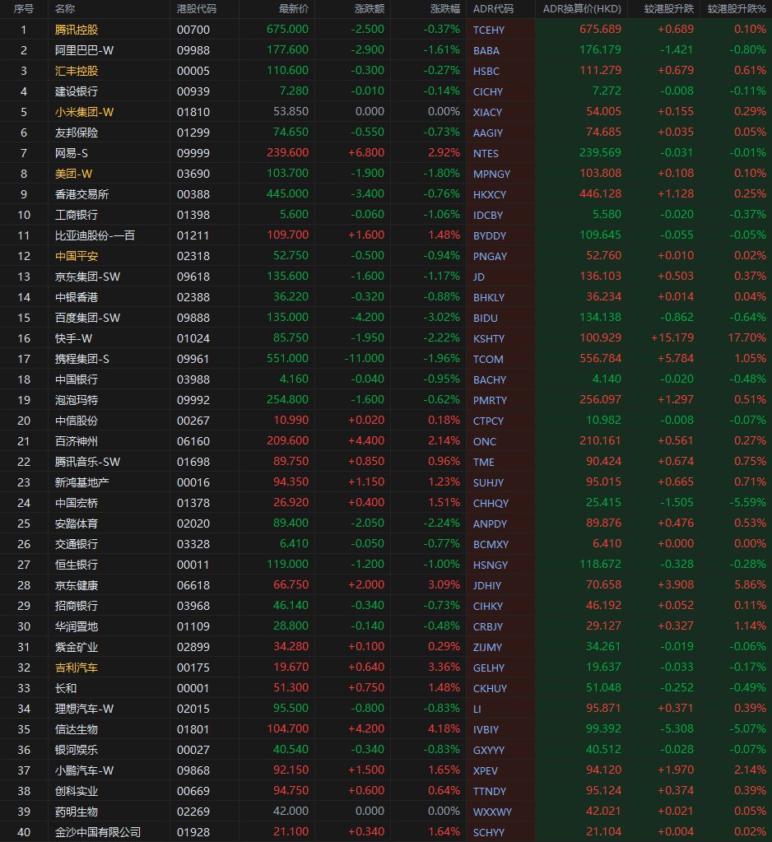The width and height of the screenshot is (772, 842).
Task: Select 工商银行 stock name
Action: [x=77, y=216]
